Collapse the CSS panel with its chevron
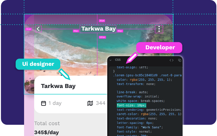The height and width of the screenshot is (136, 217). point(110,60)
